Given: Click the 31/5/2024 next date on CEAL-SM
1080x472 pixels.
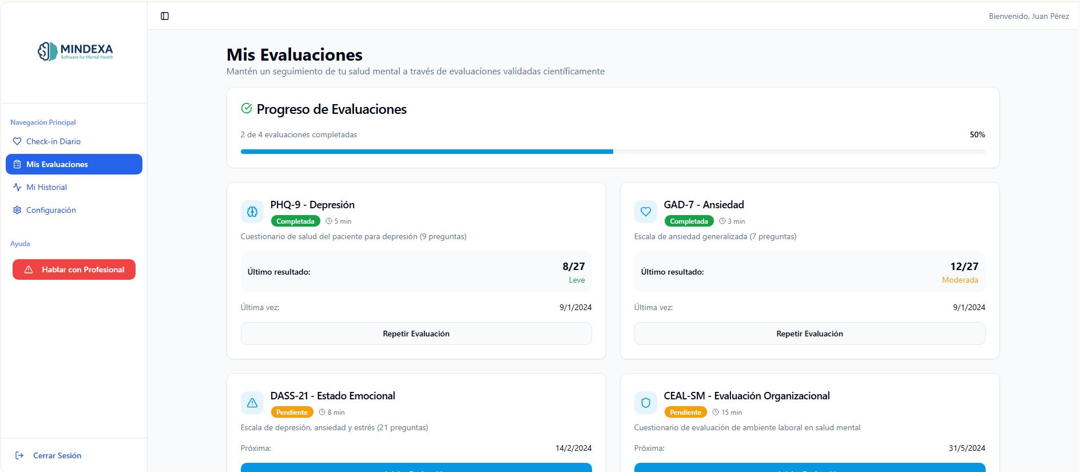Looking at the screenshot, I should click(967, 448).
